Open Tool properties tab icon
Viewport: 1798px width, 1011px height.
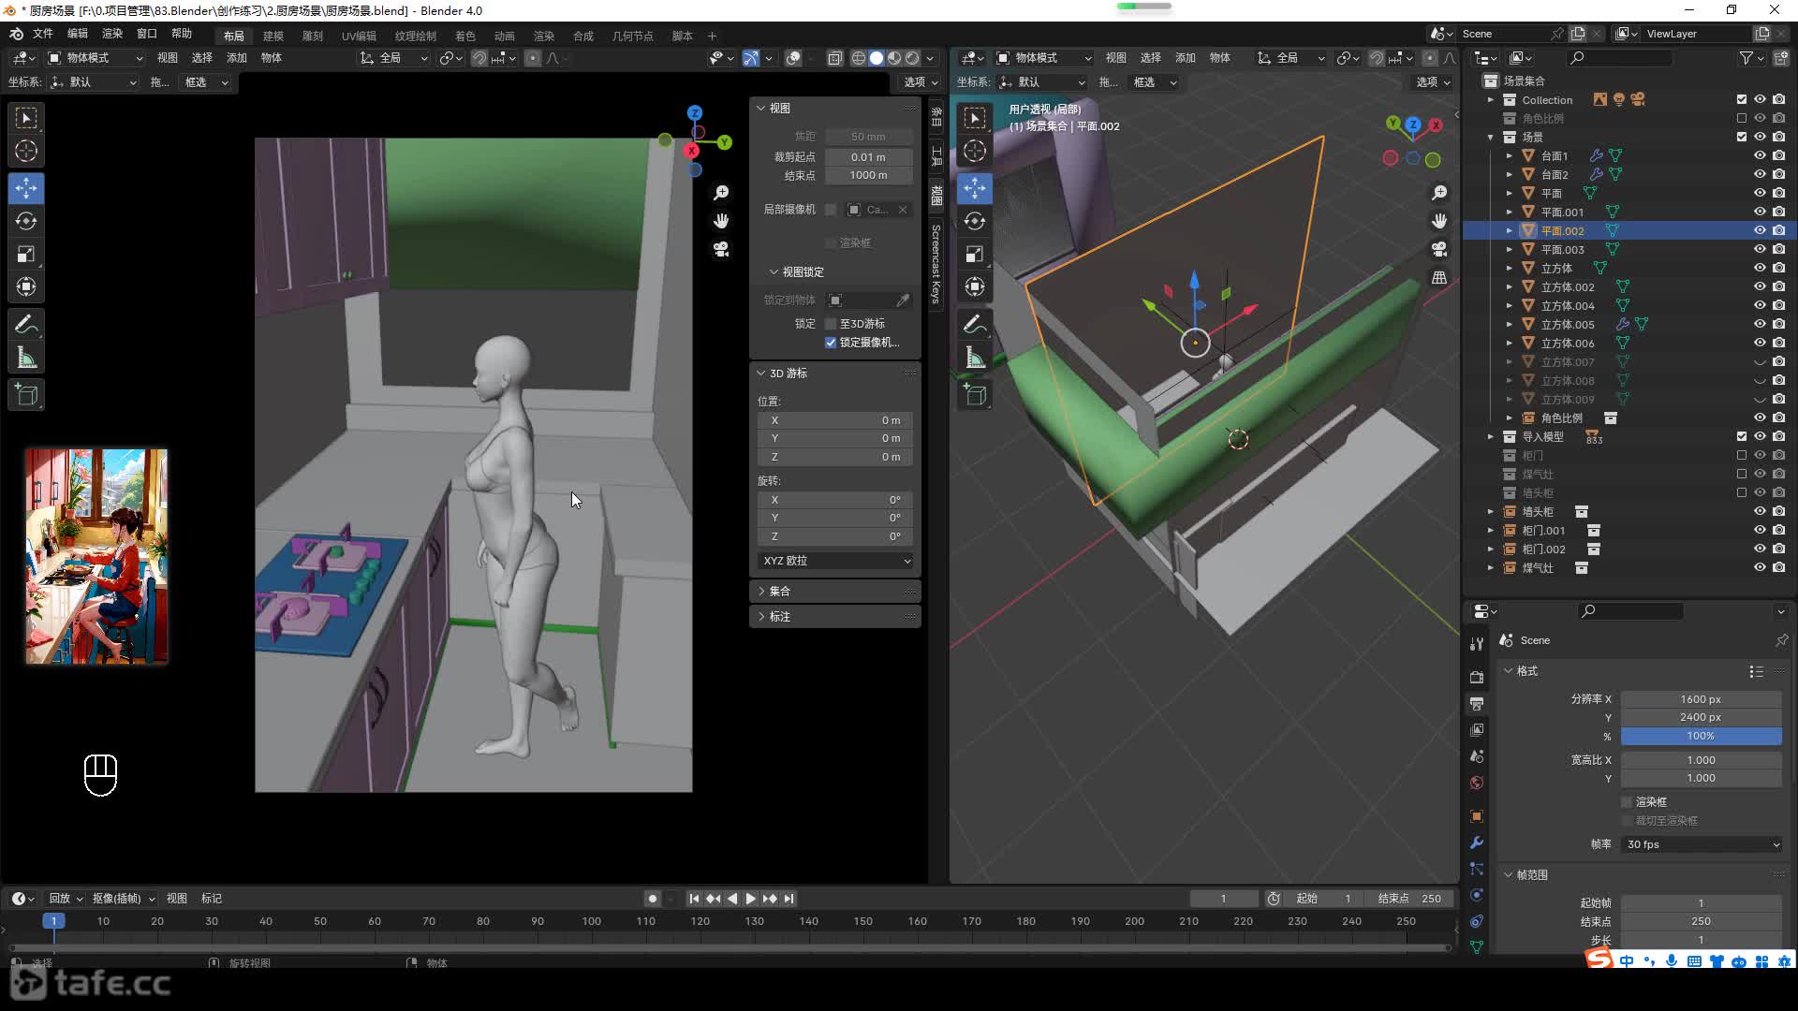click(1477, 644)
